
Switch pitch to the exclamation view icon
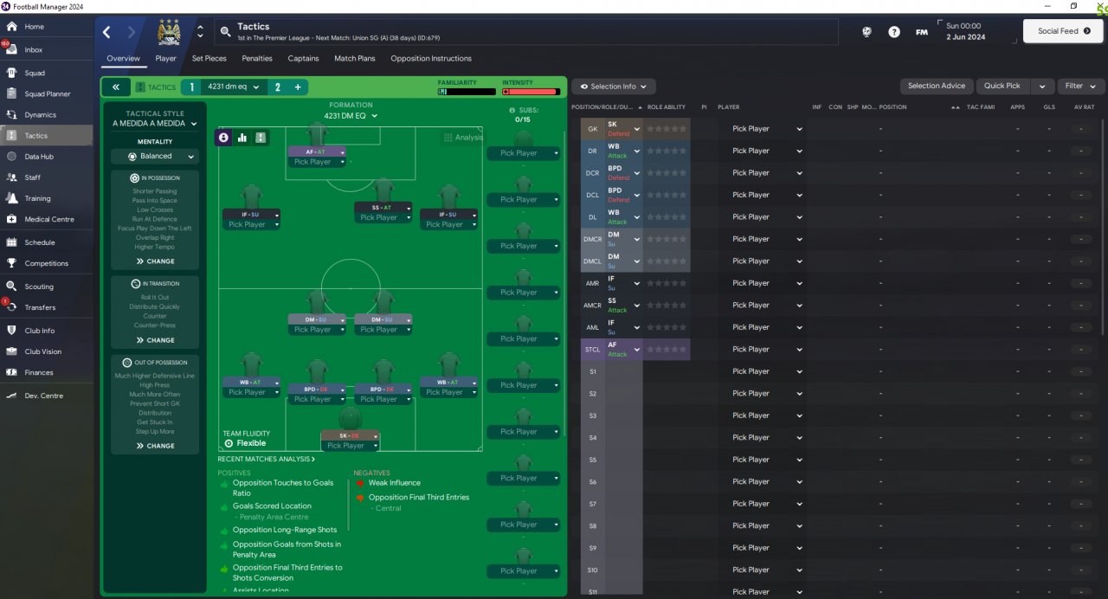click(x=261, y=137)
